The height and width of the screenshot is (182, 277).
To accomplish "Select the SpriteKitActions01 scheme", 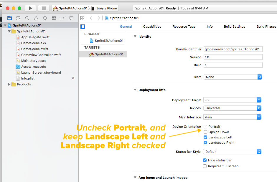I will pyautogui.click(x=70, y=8).
